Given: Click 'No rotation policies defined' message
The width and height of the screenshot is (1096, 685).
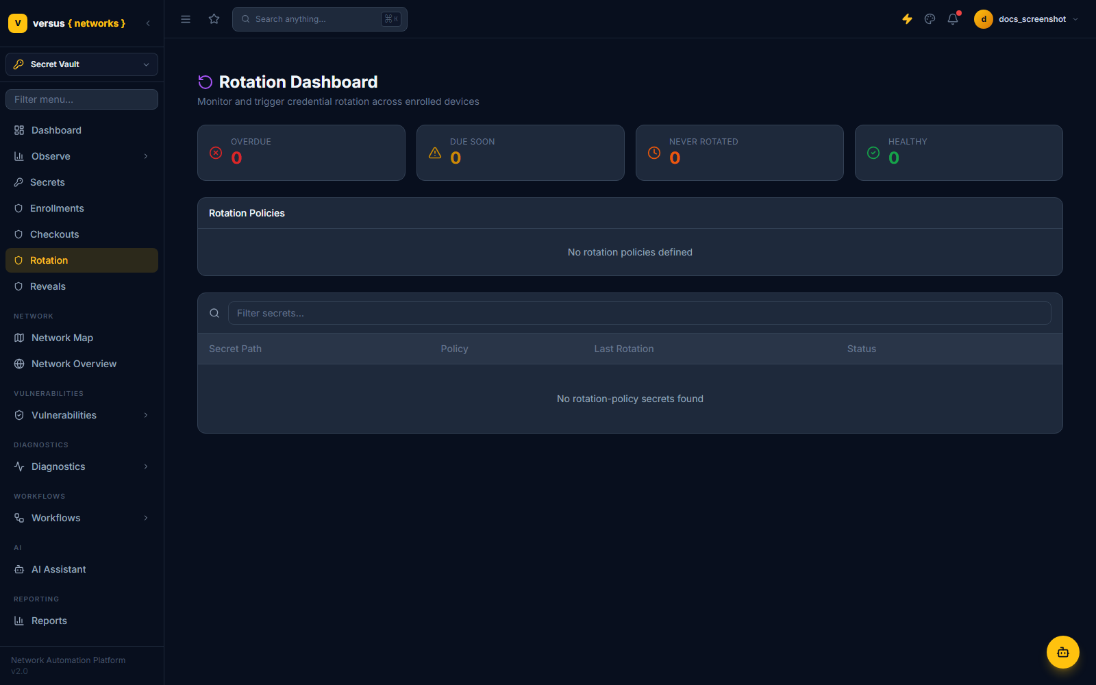Looking at the screenshot, I should (x=630, y=252).
